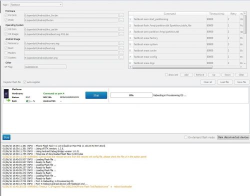Viewport: 250px width, 196px height.
Task: Select the fastboot flash /tmp/partition.tbl row
Action: pos(186,25)
